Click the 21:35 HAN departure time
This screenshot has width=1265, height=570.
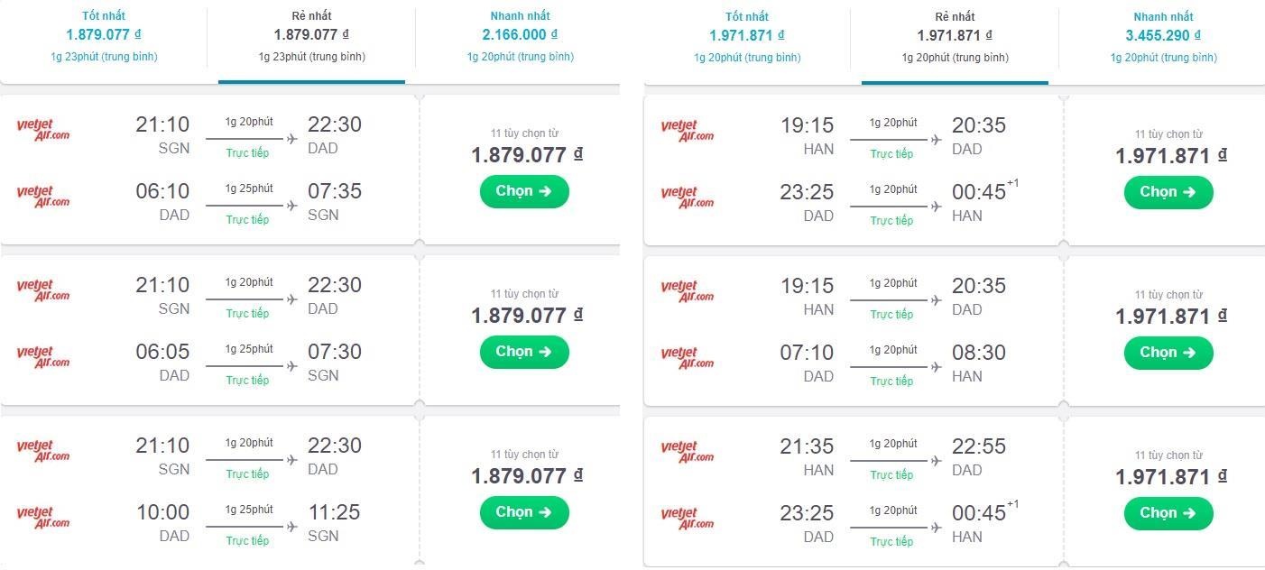(807, 446)
